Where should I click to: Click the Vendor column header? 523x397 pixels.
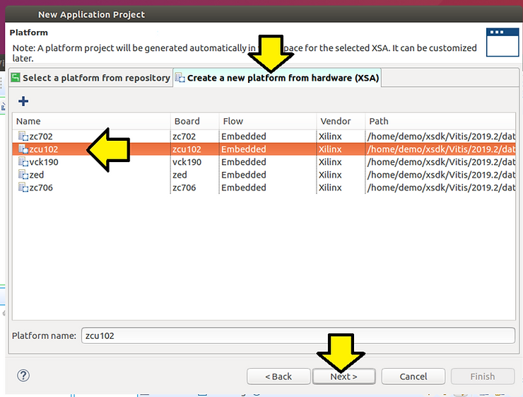(339, 121)
